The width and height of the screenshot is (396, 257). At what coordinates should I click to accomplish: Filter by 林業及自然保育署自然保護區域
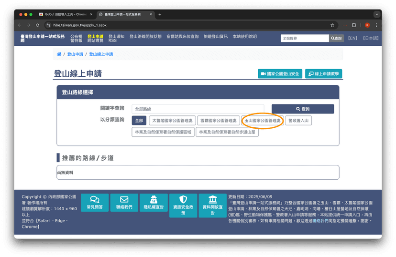[163, 132]
